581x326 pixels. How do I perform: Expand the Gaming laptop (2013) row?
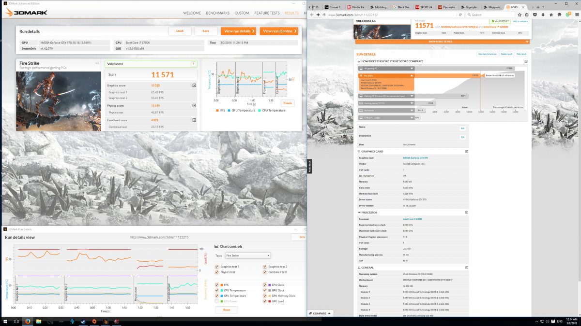pyautogui.click(x=386, y=103)
